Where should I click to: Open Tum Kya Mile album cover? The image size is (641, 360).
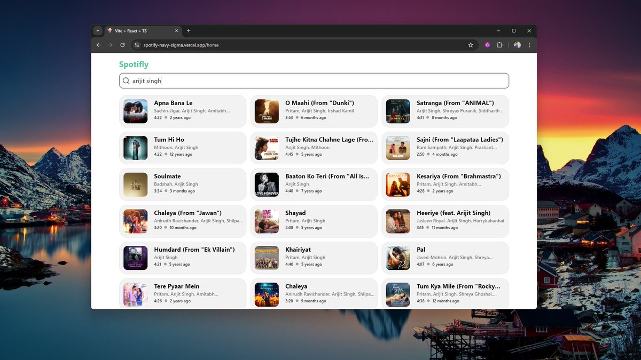coord(398,294)
